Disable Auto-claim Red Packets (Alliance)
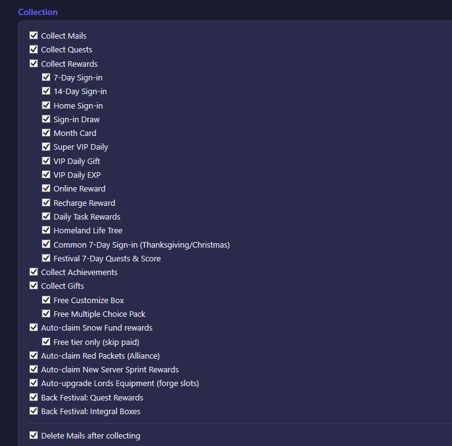The height and width of the screenshot is (446, 452). click(x=34, y=356)
